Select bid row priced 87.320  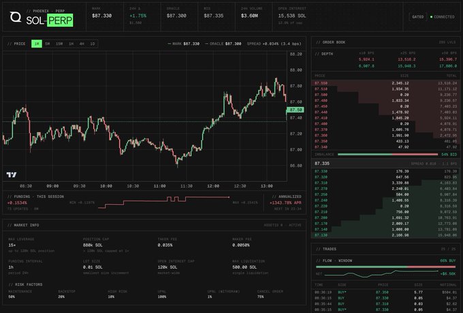(385, 177)
